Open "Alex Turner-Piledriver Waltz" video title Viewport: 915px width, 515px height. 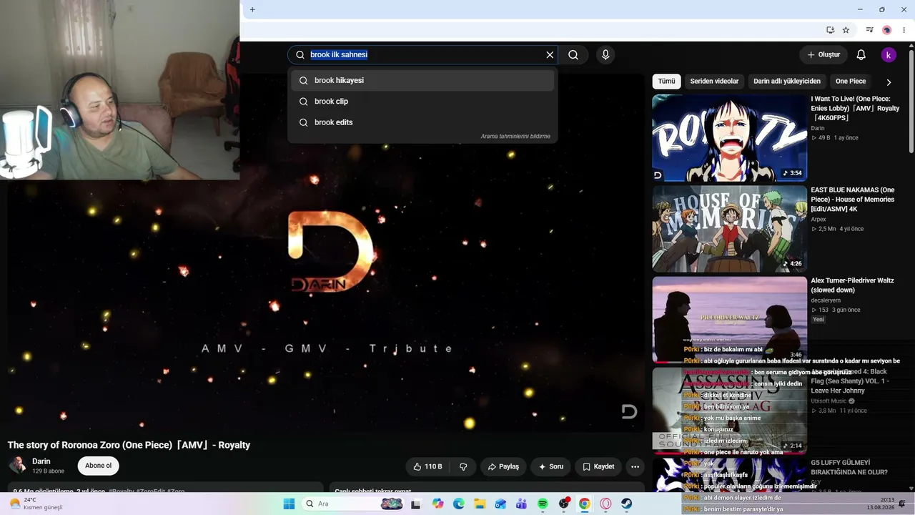(x=853, y=285)
